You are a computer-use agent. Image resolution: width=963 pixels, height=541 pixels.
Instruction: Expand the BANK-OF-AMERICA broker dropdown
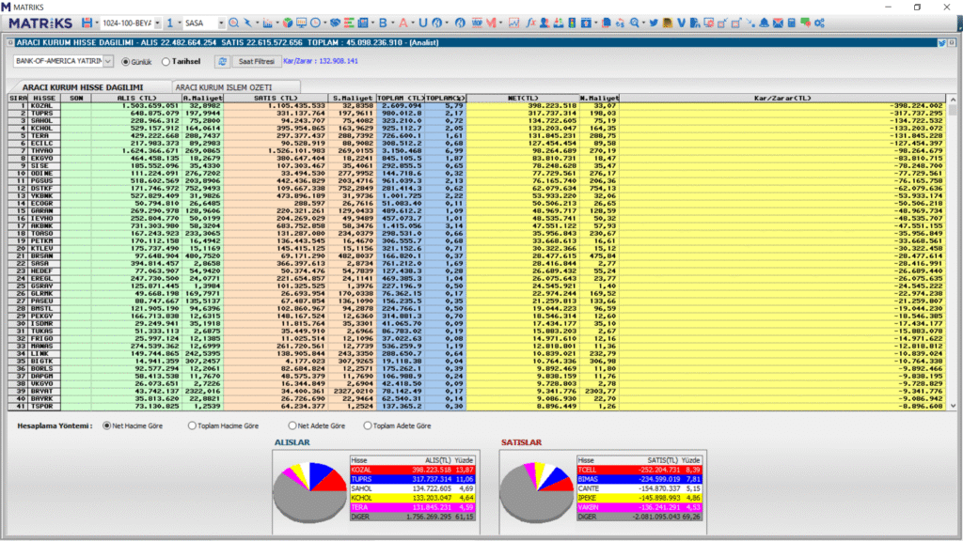point(109,61)
